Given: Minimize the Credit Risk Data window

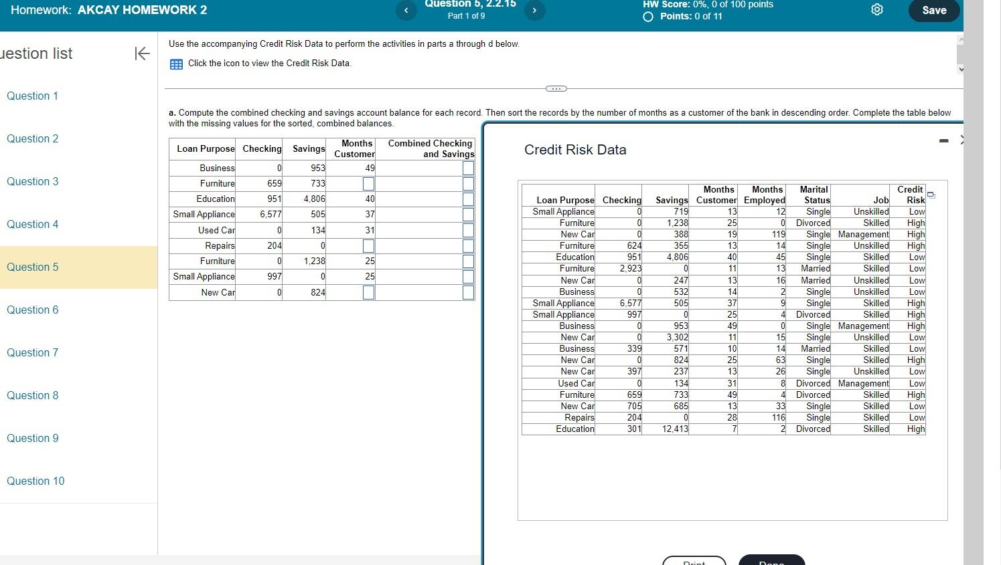Looking at the screenshot, I should coord(944,140).
